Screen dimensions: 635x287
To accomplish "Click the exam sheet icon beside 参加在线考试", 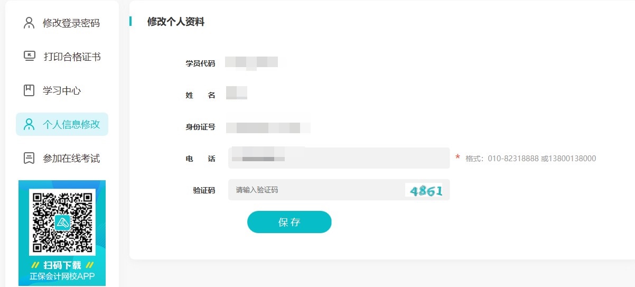I will (x=29, y=158).
